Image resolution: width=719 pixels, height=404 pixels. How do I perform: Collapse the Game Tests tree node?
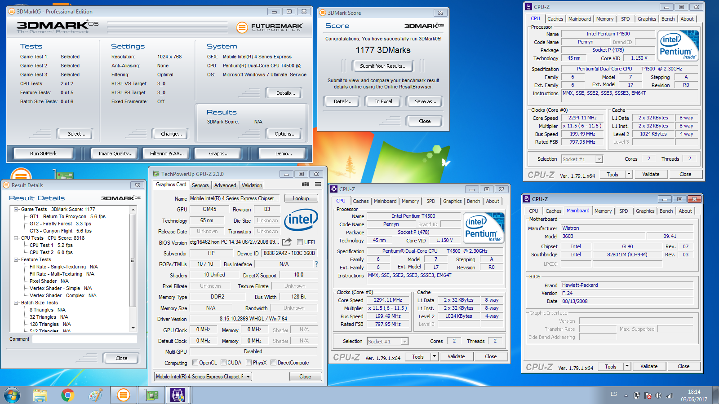(16, 209)
